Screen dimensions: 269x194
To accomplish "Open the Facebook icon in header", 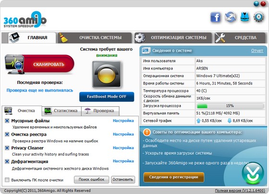I will 216,17.
